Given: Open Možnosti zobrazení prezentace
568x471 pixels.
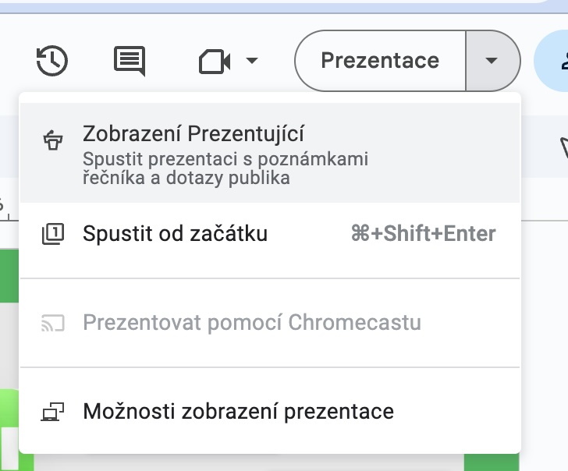Looking at the screenshot, I should 238,411.
